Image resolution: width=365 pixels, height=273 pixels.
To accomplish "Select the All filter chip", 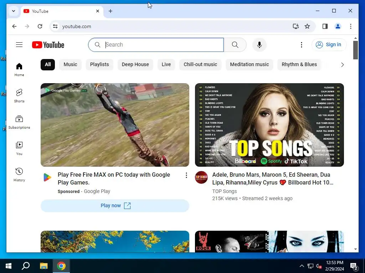I will coord(48,65).
